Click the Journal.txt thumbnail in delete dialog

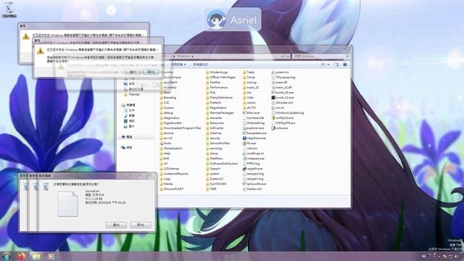click(x=67, y=204)
